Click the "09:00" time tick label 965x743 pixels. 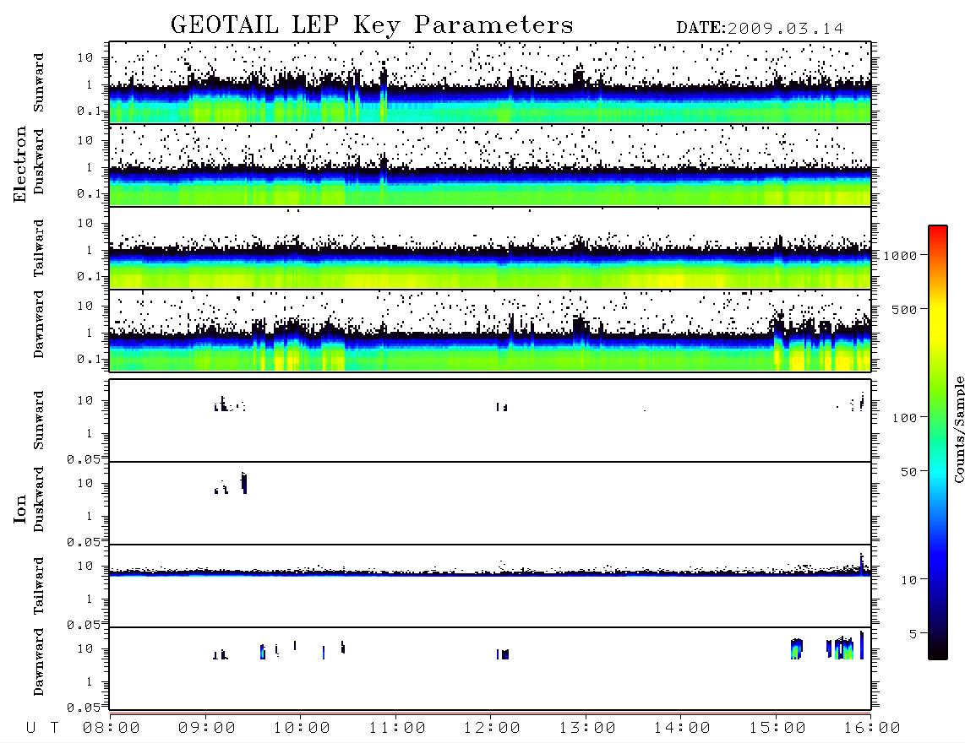point(207,728)
